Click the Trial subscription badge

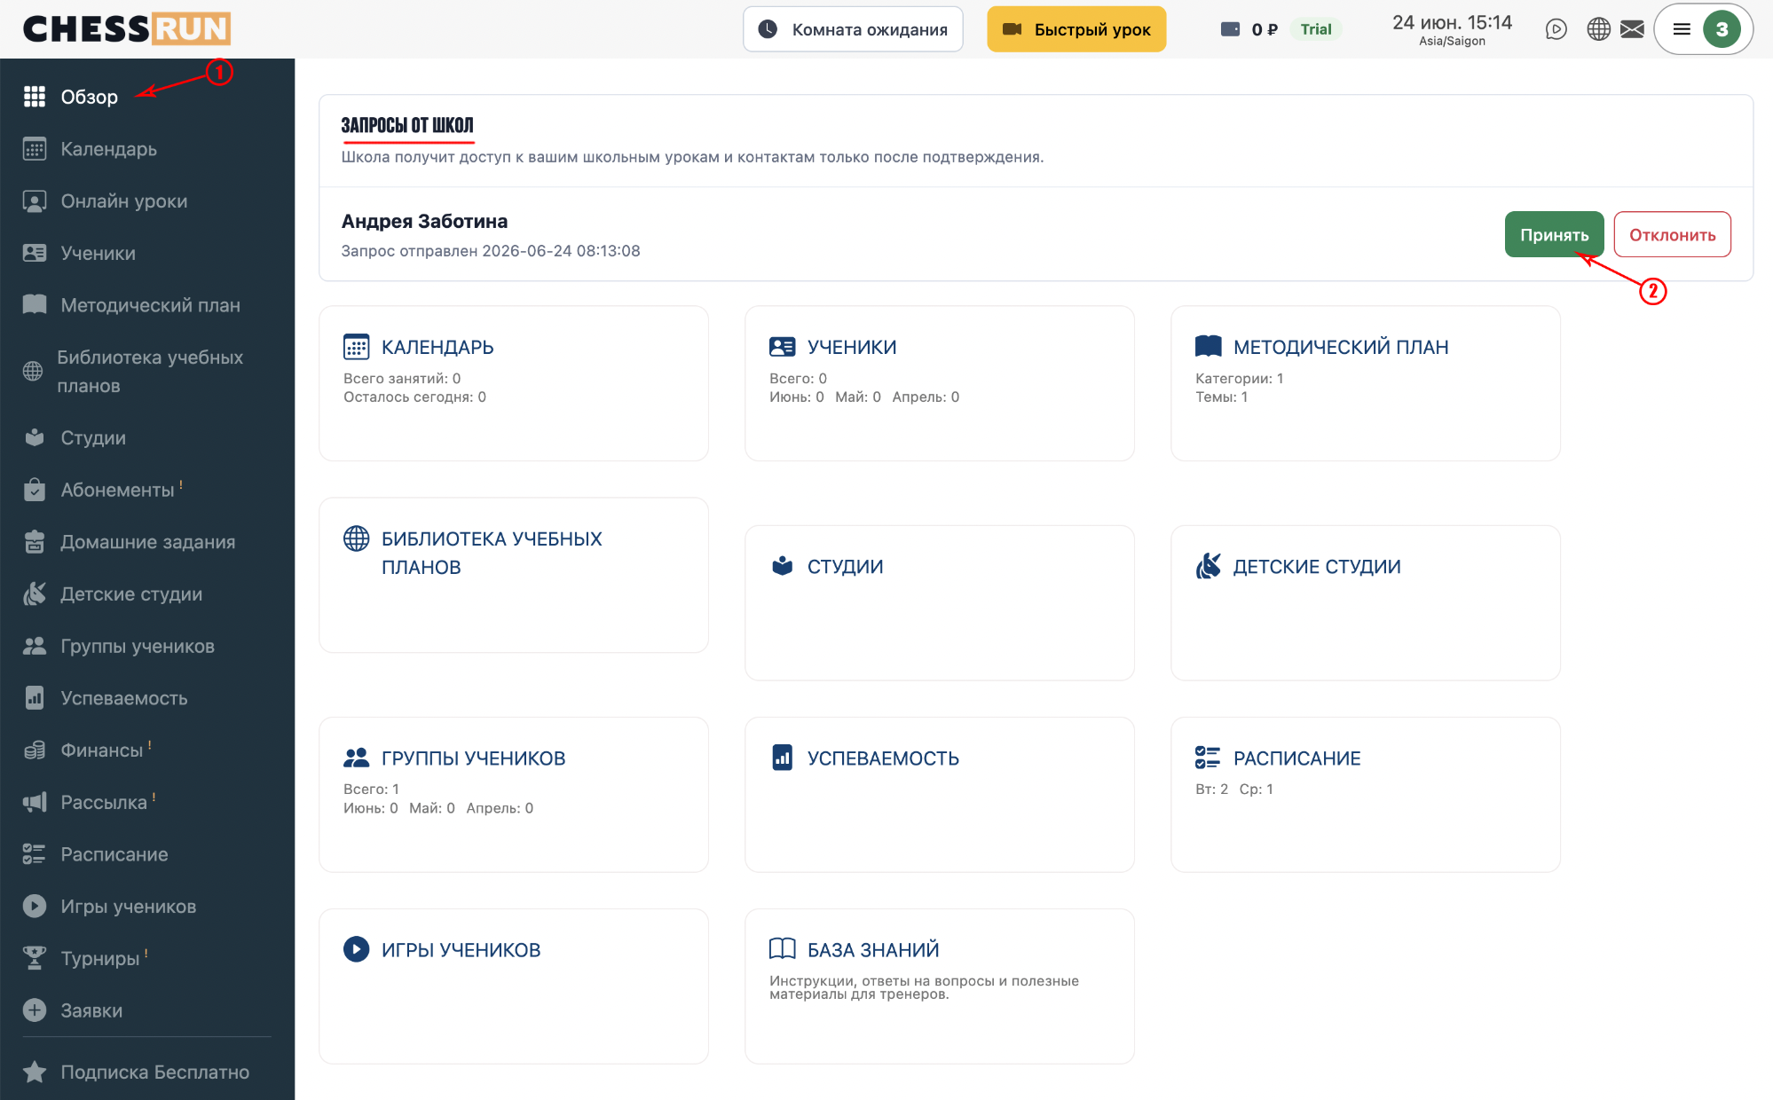1315,29
